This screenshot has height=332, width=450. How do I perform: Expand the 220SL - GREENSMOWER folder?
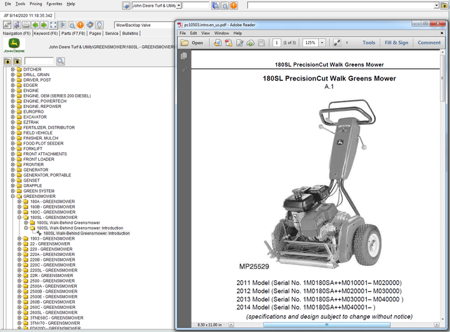point(19,270)
